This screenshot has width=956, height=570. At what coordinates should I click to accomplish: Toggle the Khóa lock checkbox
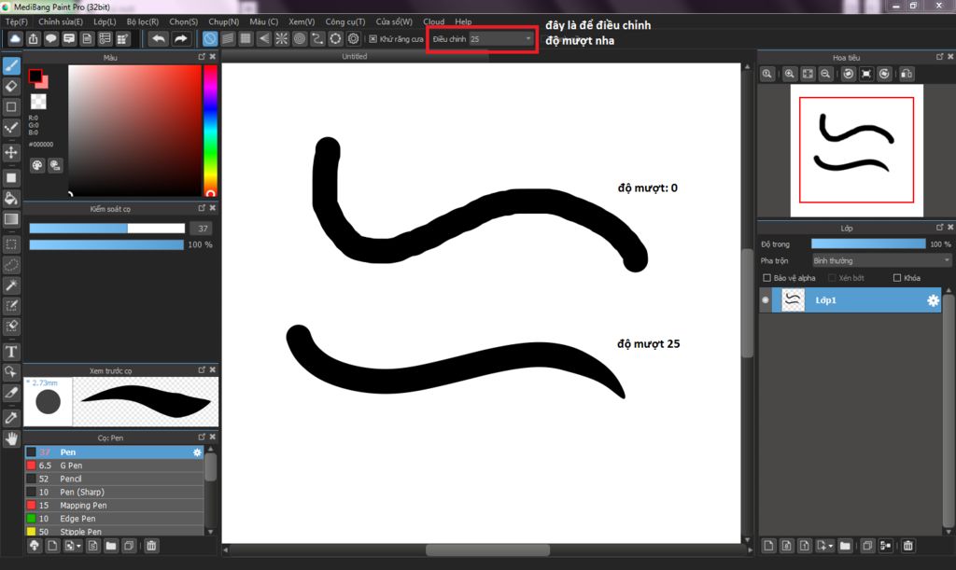(x=897, y=278)
